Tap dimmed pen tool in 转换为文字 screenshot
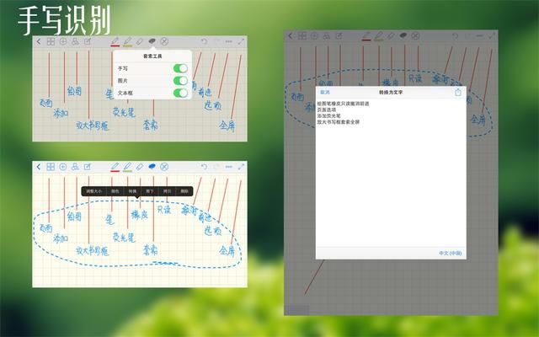 coord(366,35)
